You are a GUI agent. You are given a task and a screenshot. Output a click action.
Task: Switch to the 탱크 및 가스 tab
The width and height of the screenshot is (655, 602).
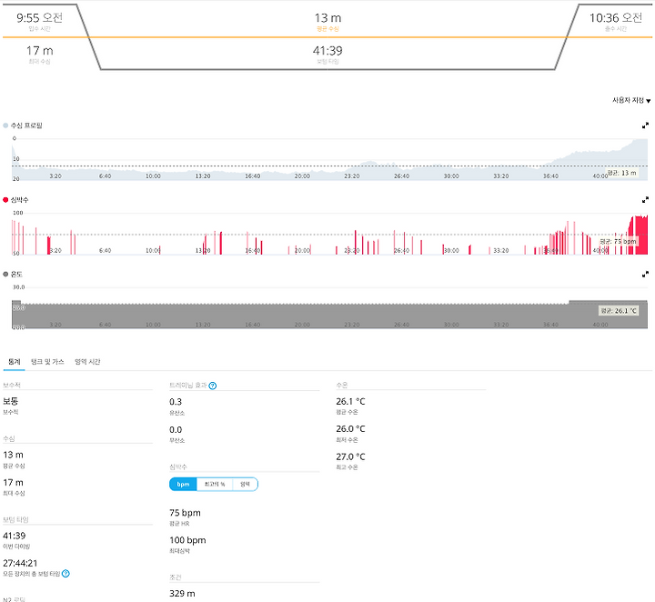(47, 362)
